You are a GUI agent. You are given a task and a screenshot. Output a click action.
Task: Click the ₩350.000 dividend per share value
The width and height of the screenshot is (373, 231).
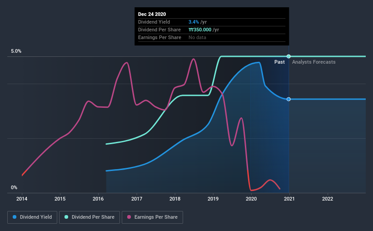200,30
